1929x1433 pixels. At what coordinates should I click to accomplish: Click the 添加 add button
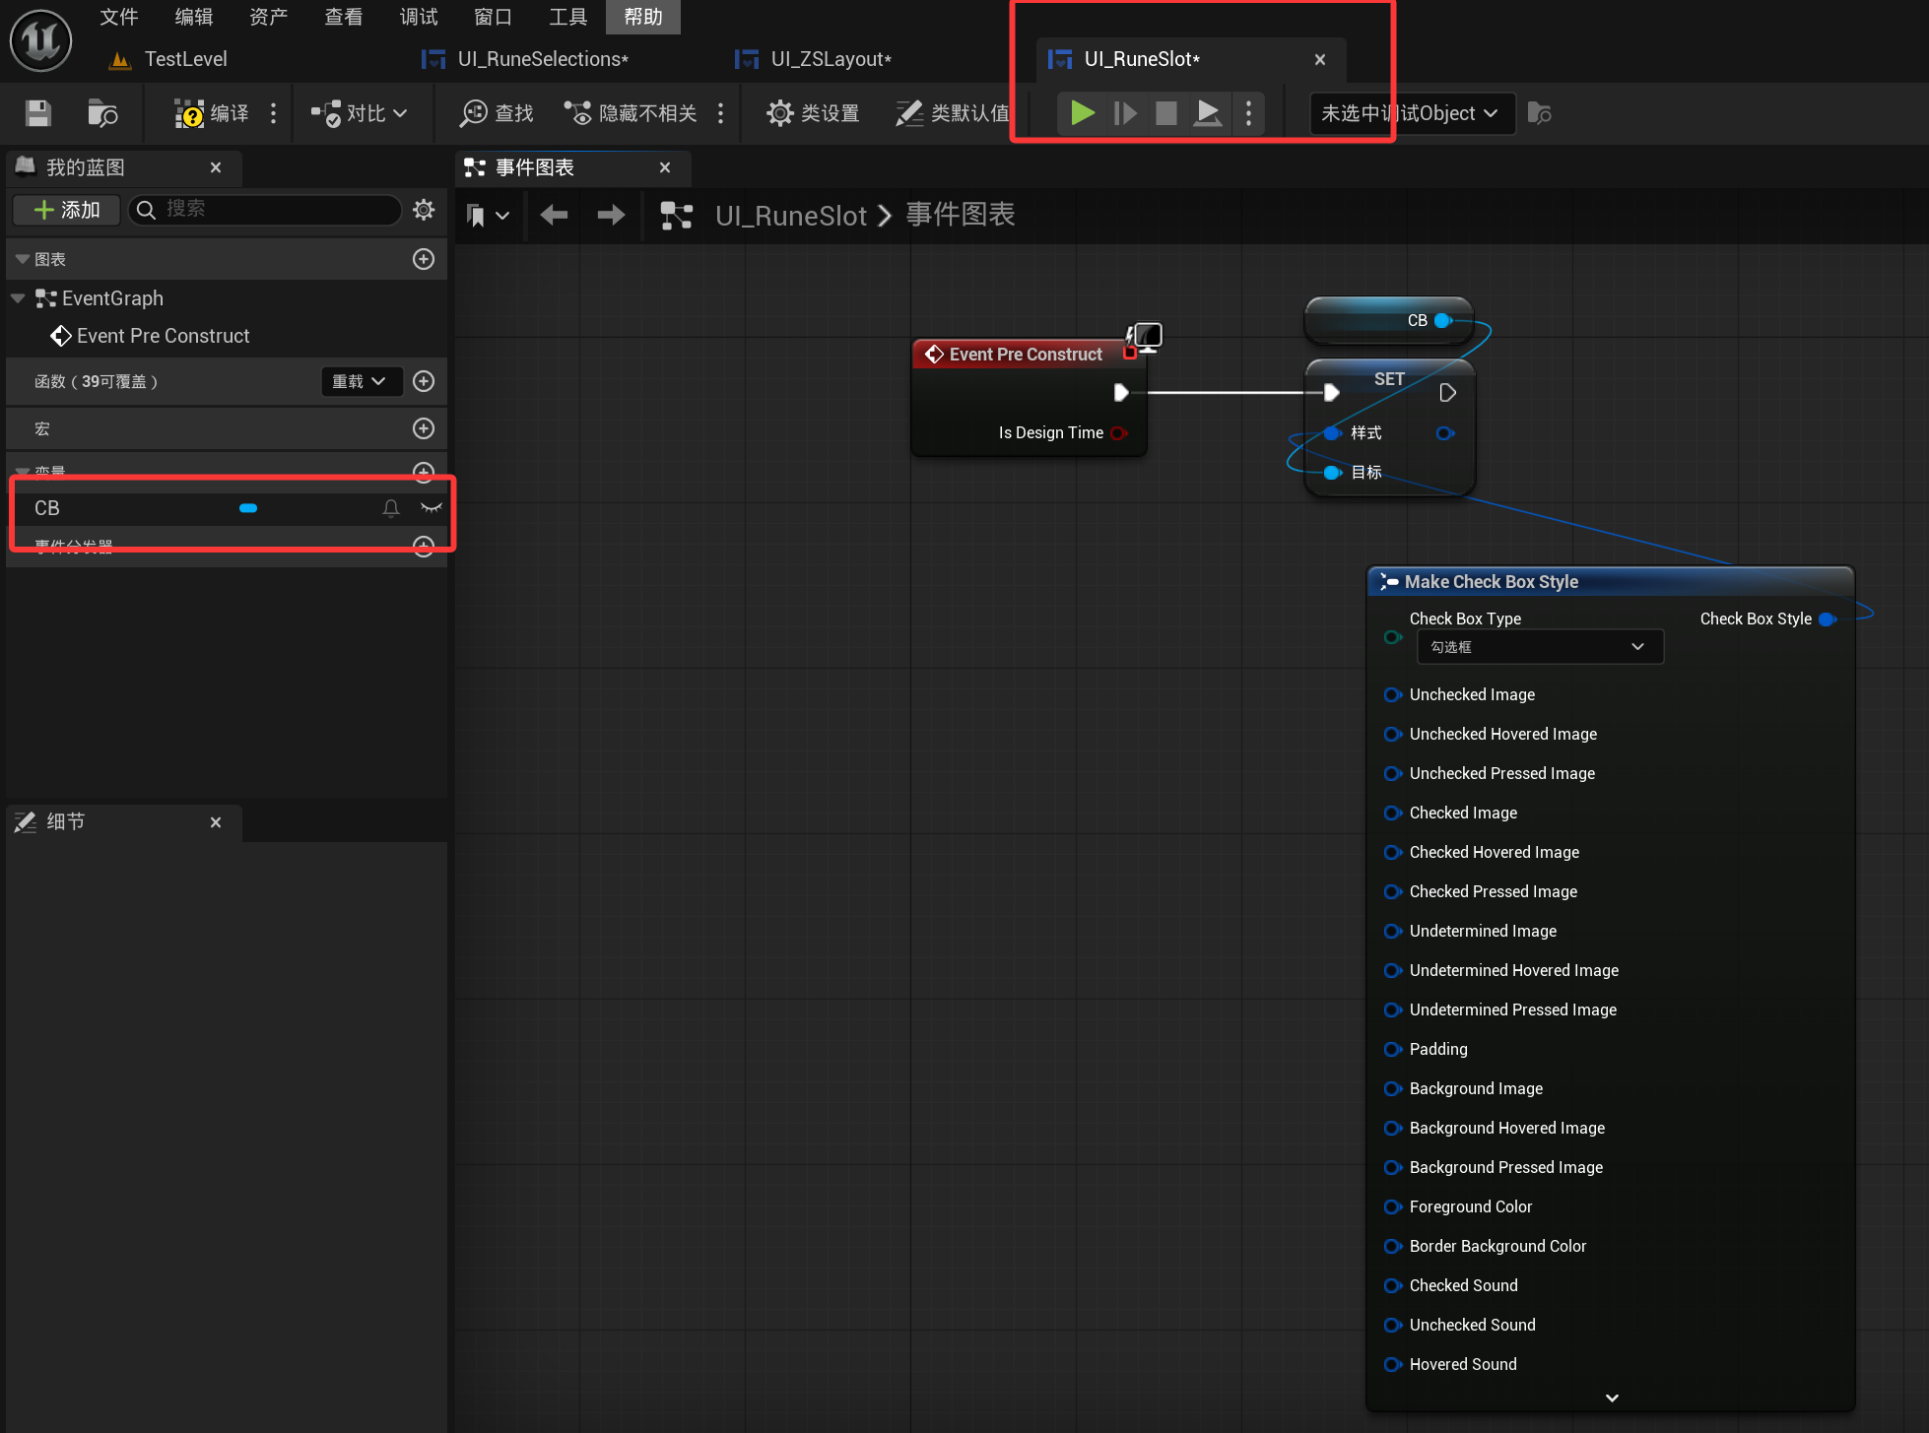[66, 209]
